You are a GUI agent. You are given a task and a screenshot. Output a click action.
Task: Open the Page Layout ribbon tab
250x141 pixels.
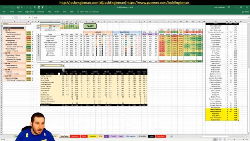click(30, 12)
